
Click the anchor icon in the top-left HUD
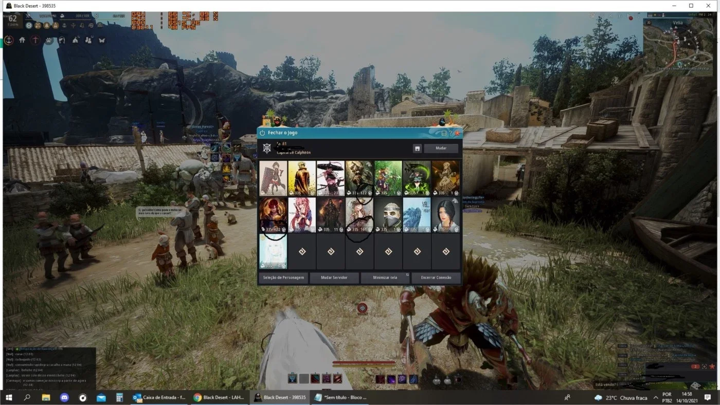tap(9, 40)
